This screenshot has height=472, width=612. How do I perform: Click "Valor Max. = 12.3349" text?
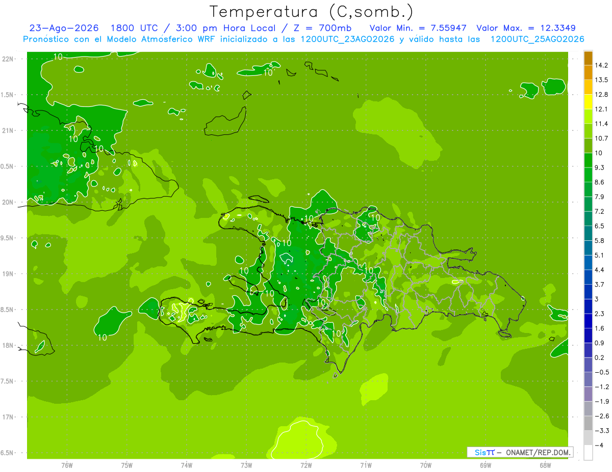coord(526,28)
